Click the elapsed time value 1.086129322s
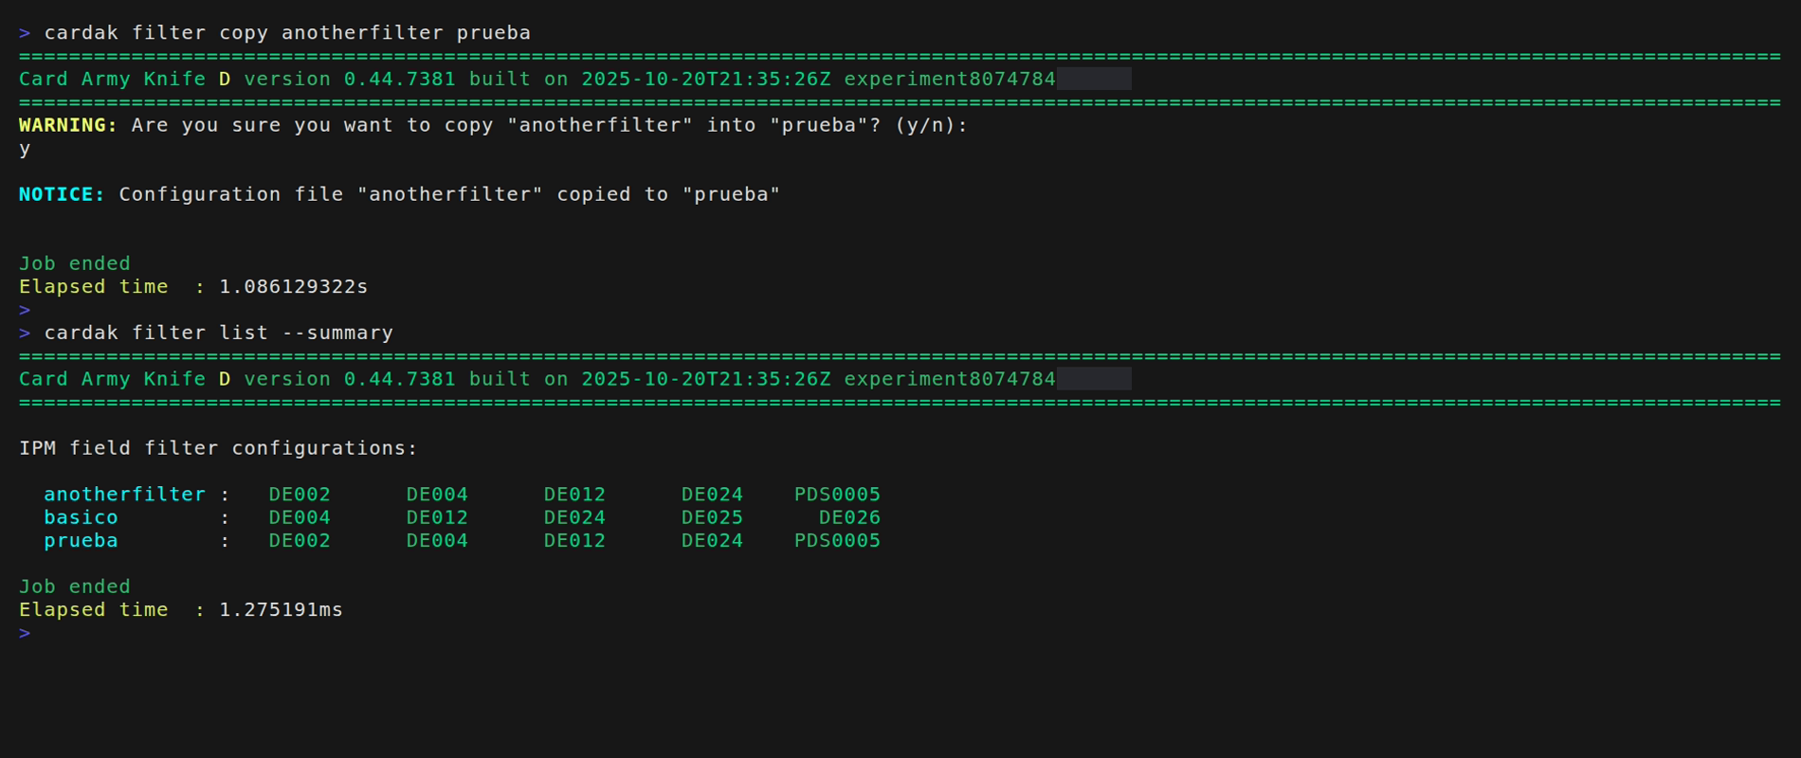Screen dimensions: 1801x758 (293, 287)
